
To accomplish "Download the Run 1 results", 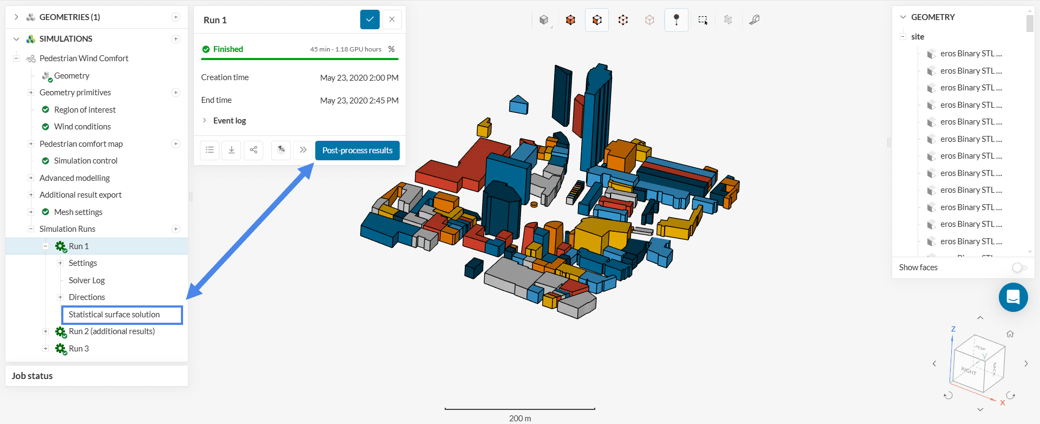I will [231, 150].
